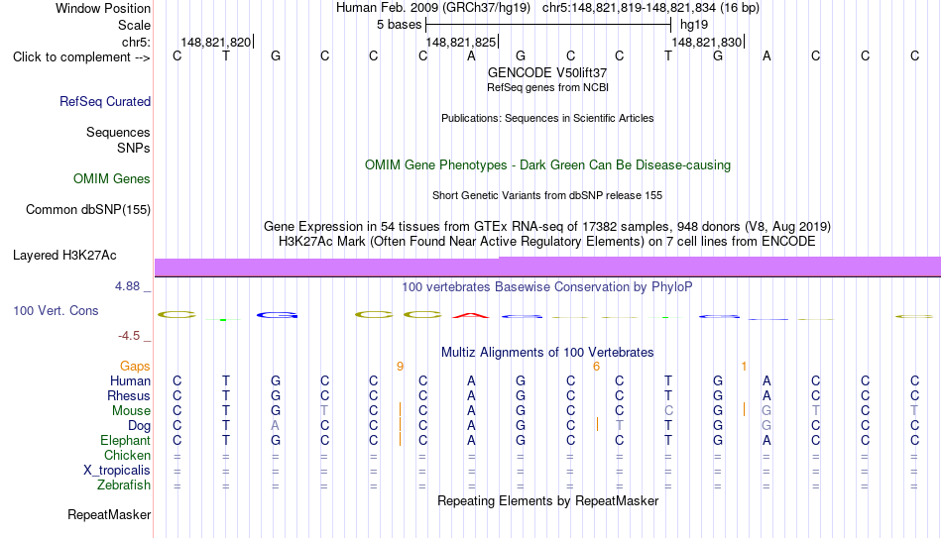Select the Rhesus alignment row label
942x538 pixels.
pos(129,395)
